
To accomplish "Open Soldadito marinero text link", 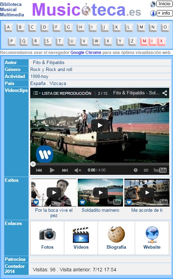I will (100, 210).
